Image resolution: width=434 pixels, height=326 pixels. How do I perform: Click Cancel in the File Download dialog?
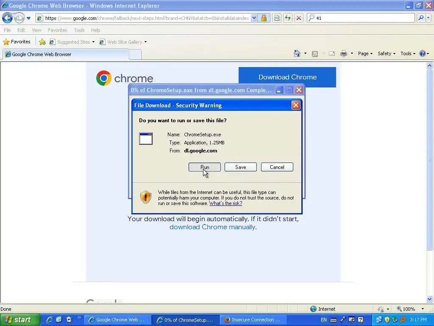pos(277,167)
